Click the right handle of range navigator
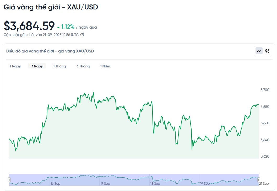The width and height of the screenshot is (277, 191). pyautogui.click(x=259, y=180)
